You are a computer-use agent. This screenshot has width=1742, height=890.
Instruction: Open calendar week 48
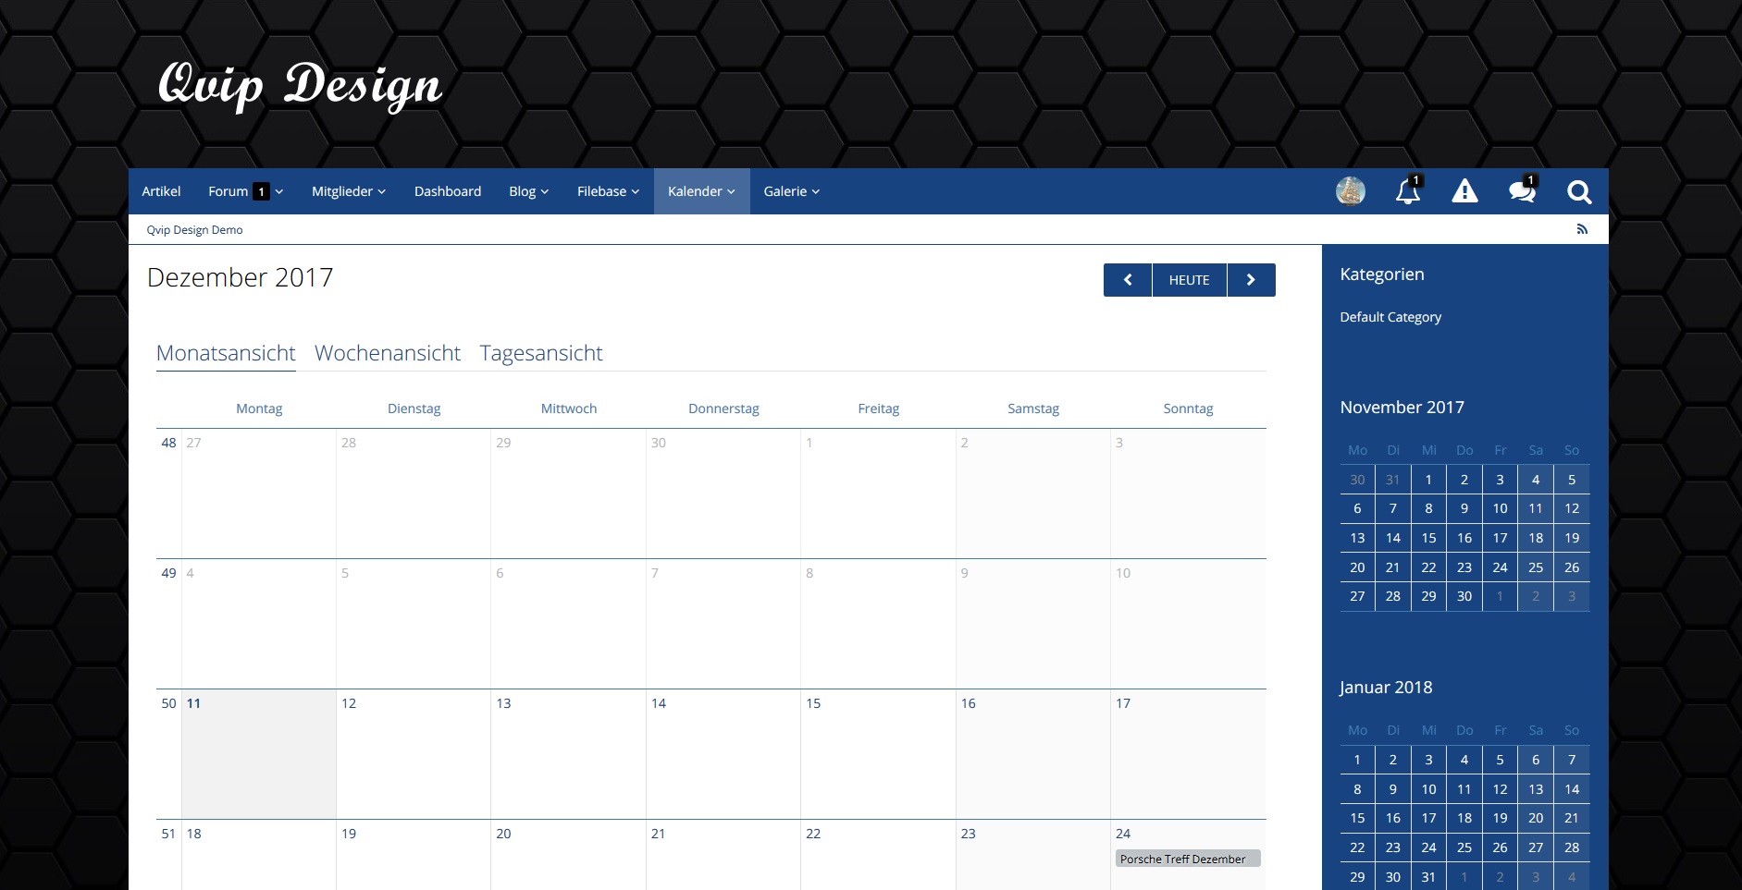168,443
